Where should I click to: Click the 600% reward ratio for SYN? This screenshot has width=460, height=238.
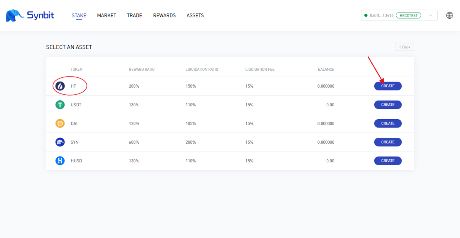click(134, 142)
